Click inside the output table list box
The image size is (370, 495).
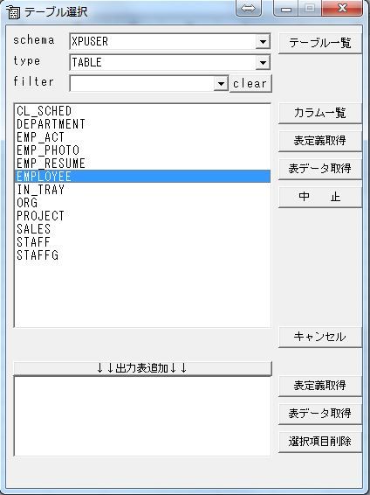pos(142,415)
